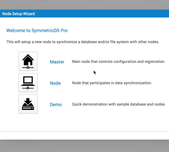The image size is (169, 152).
Task: Pick the Demo download drive icon
Action: pos(28,104)
